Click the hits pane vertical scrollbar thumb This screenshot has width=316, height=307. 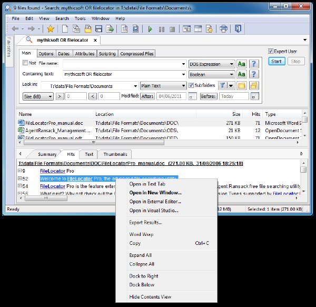(303, 169)
